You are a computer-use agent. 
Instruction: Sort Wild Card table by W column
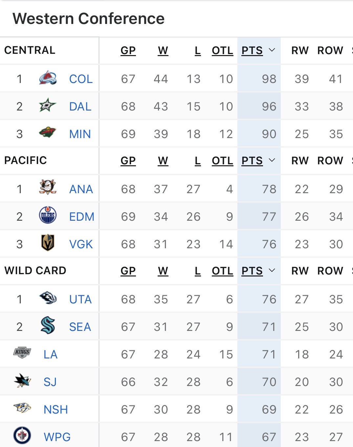pos(163,271)
